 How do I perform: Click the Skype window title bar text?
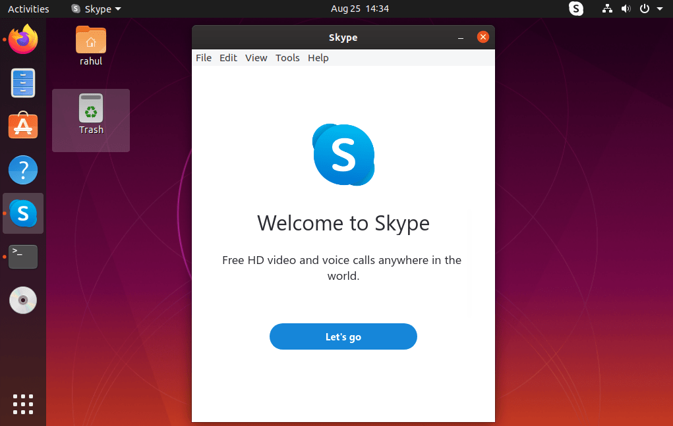click(x=343, y=38)
